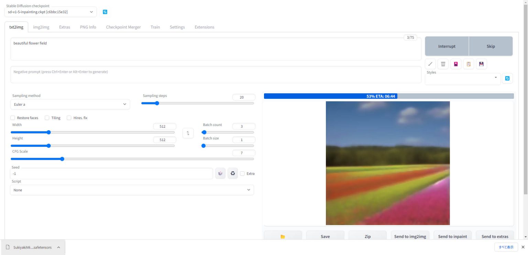Expand the Script selector showing None

(132, 190)
